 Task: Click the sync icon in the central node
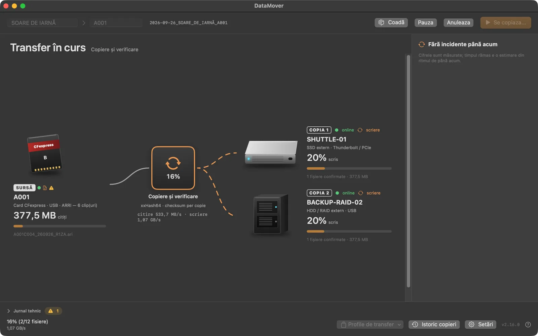173,163
